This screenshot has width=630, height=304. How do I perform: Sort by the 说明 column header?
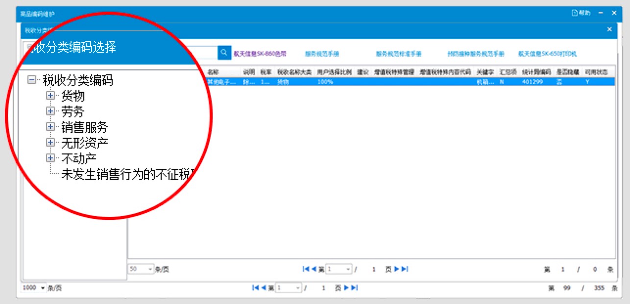pyautogui.click(x=249, y=72)
